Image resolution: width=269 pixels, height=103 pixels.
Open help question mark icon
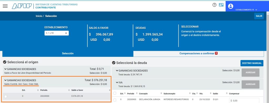click(x=214, y=5)
